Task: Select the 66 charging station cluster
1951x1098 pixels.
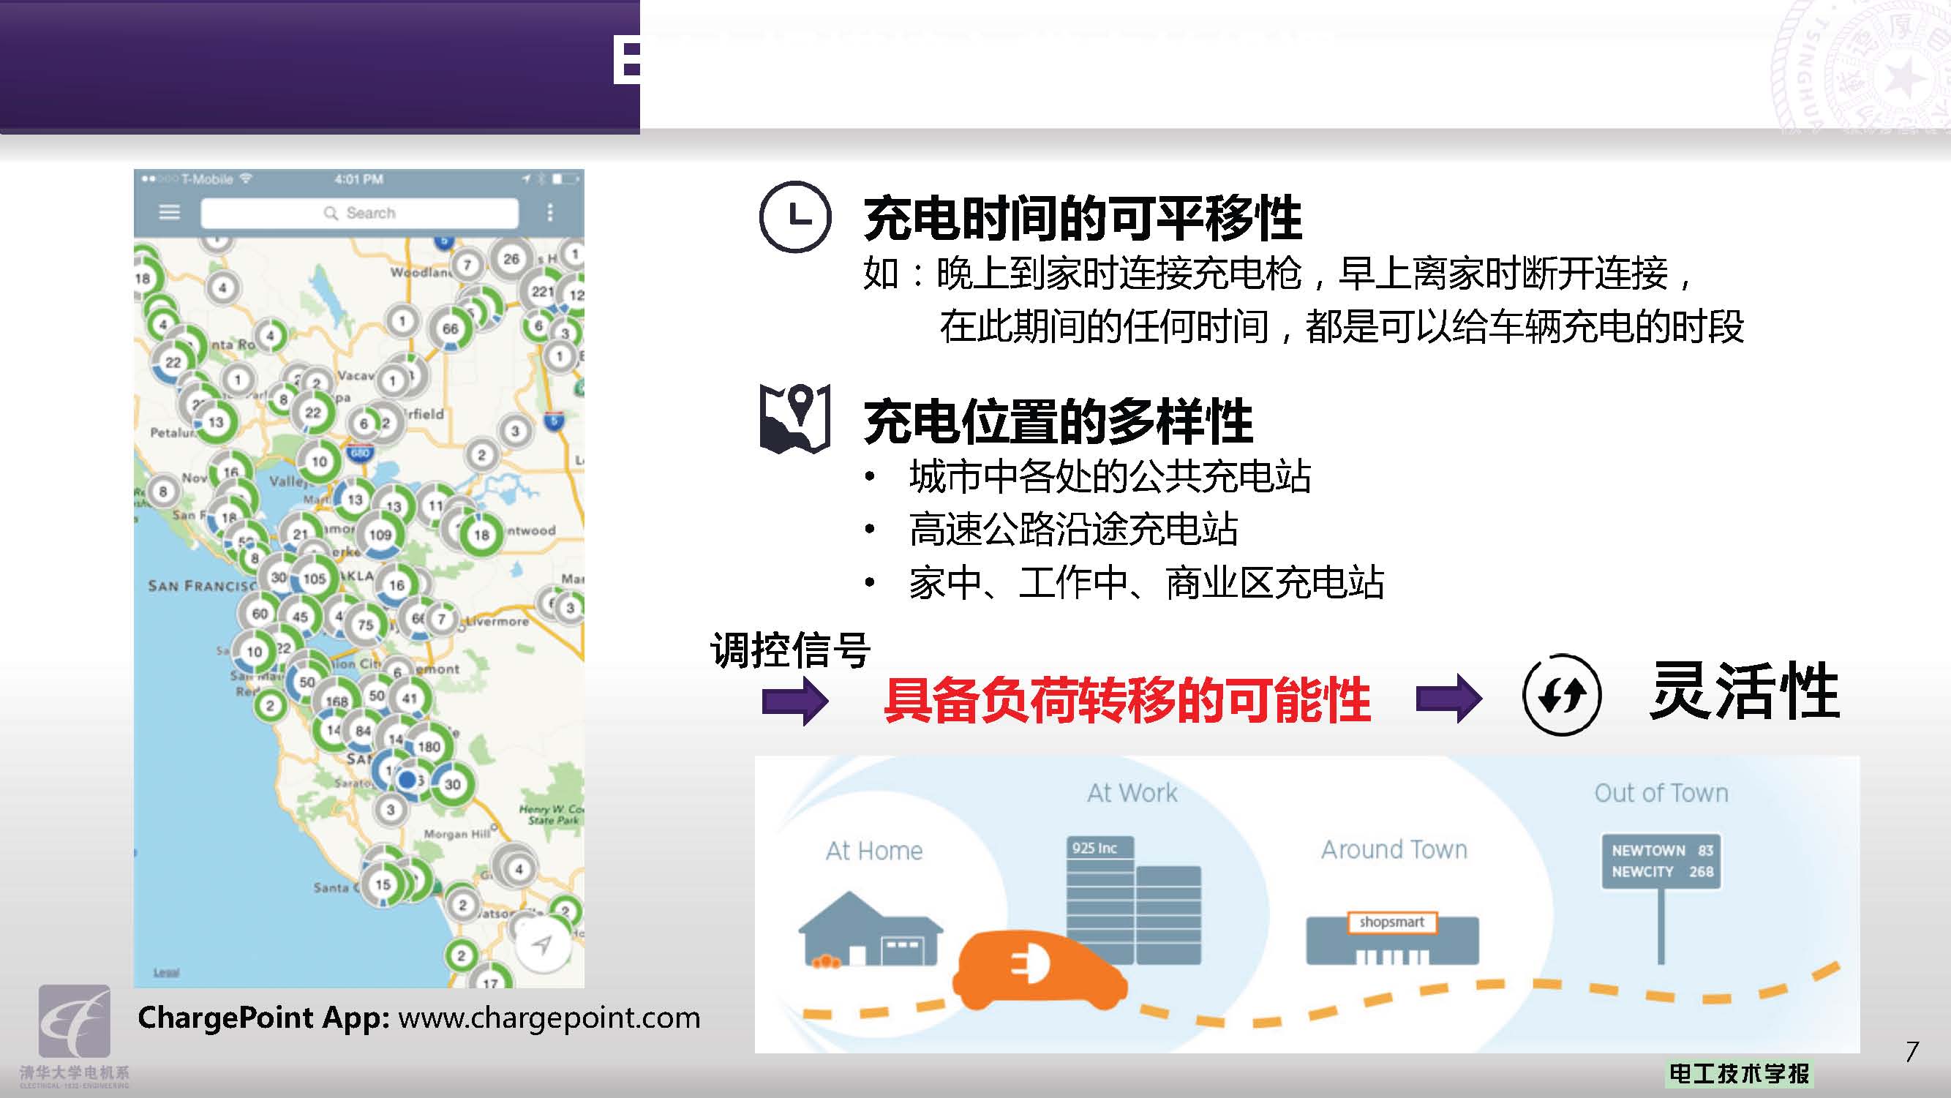Action: (x=450, y=328)
